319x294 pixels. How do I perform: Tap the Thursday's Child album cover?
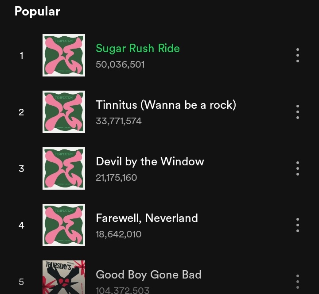(x=64, y=277)
